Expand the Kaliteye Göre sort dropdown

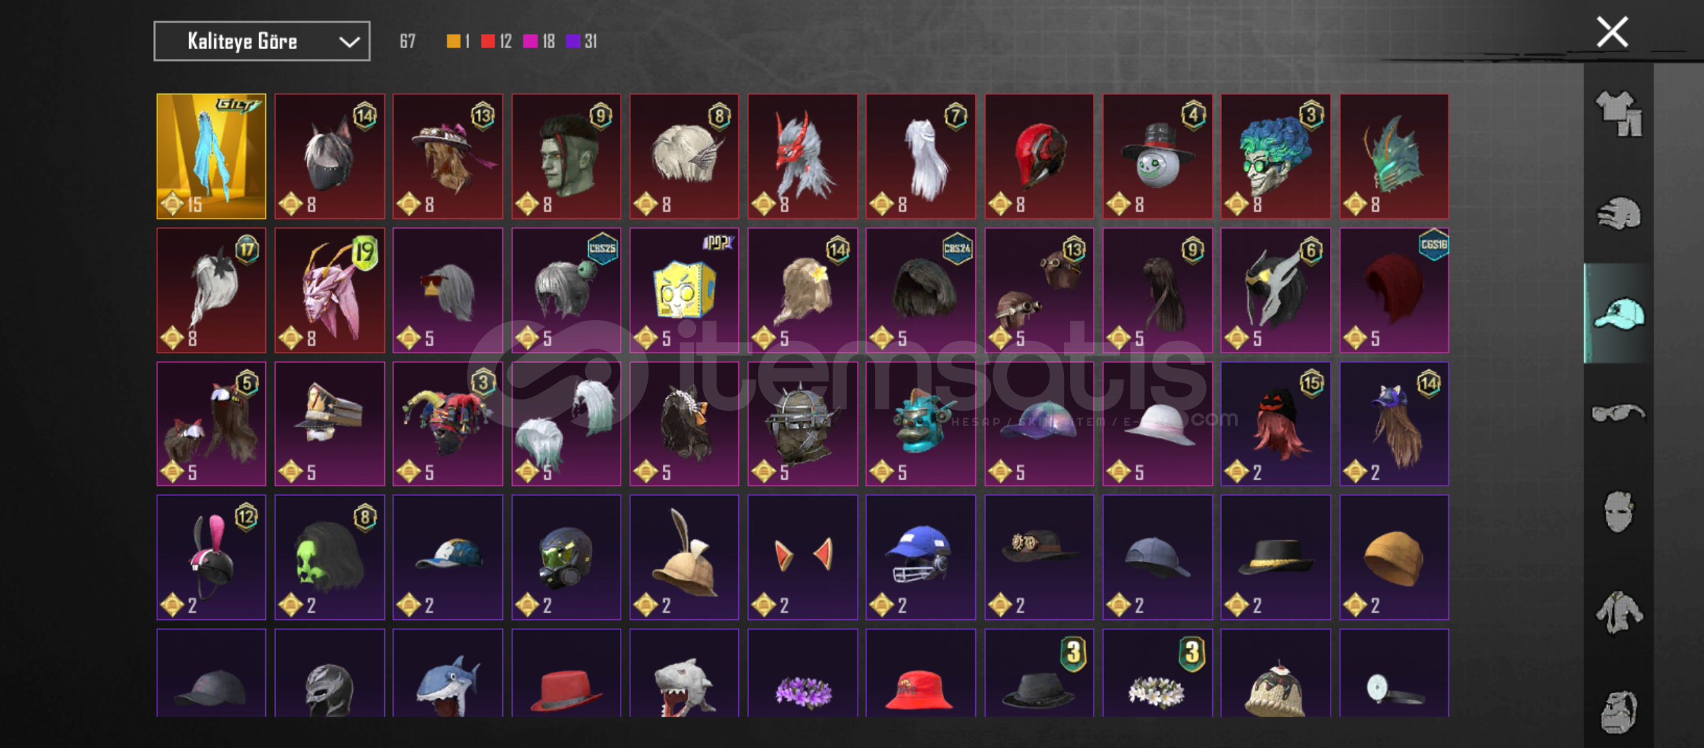pyautogui.click(x=262, y=42)
